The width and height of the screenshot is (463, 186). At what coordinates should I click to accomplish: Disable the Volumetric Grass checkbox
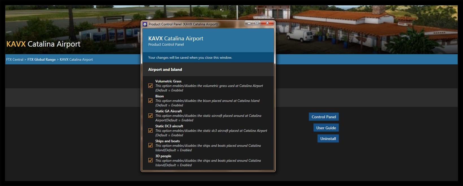(151, 86)
